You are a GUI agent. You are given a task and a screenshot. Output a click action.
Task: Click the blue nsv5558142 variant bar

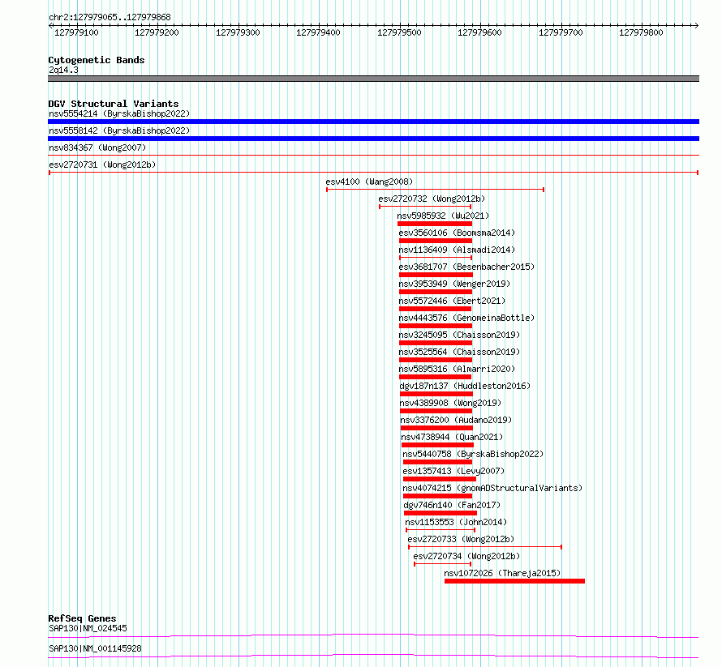click(x=373, y=139)
